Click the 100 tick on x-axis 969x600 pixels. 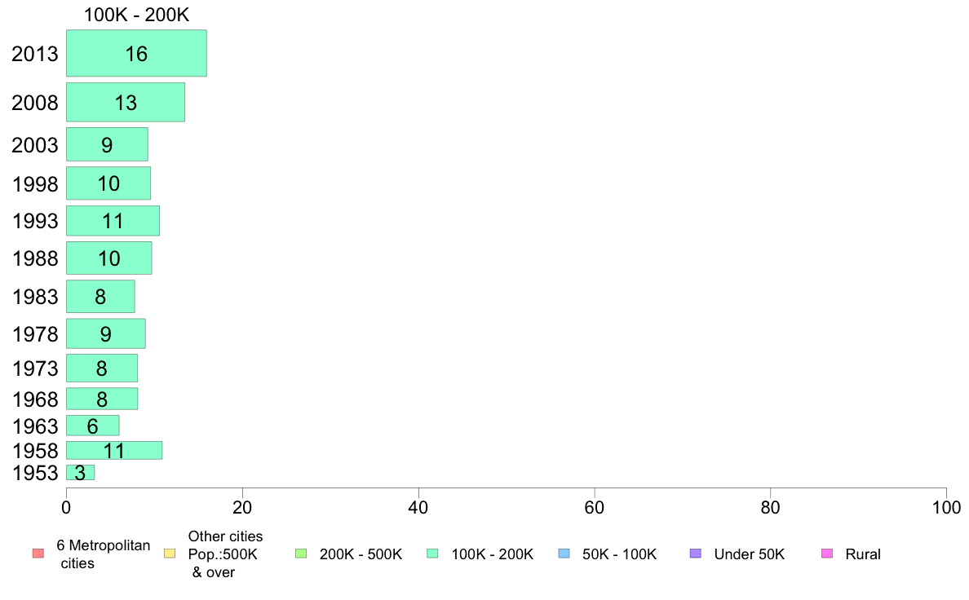point(946,508)
